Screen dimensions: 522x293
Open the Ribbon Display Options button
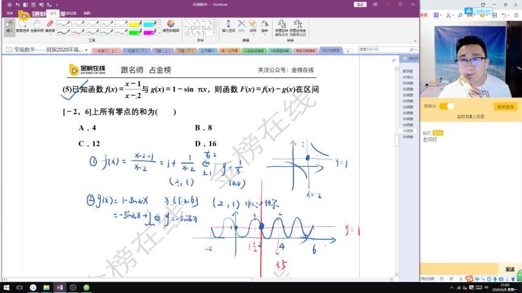click(x=375, y=4)
